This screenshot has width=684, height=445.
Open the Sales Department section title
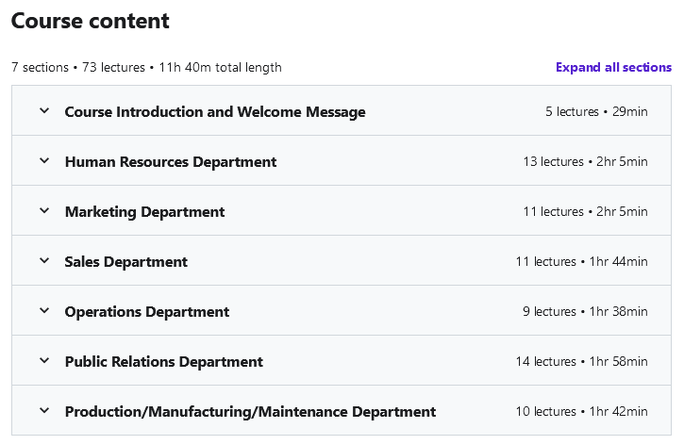coord(126,261)
